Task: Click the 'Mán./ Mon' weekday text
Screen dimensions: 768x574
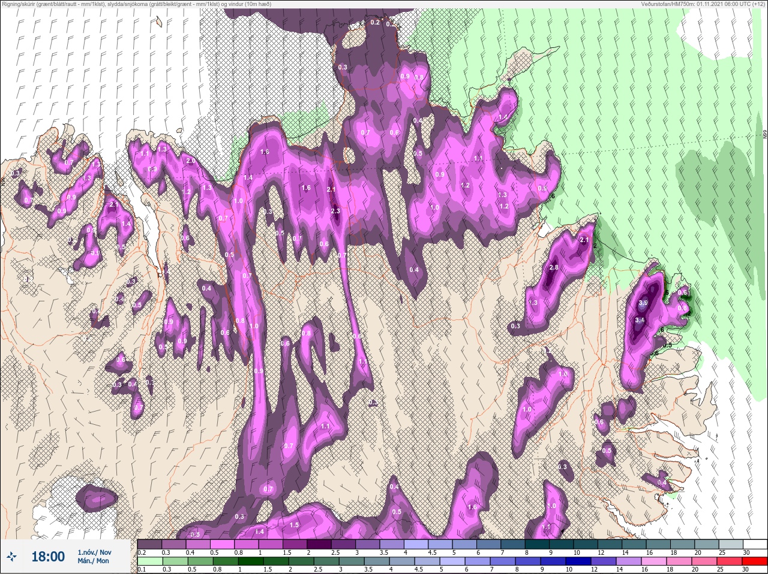Action: click(94, 561)
